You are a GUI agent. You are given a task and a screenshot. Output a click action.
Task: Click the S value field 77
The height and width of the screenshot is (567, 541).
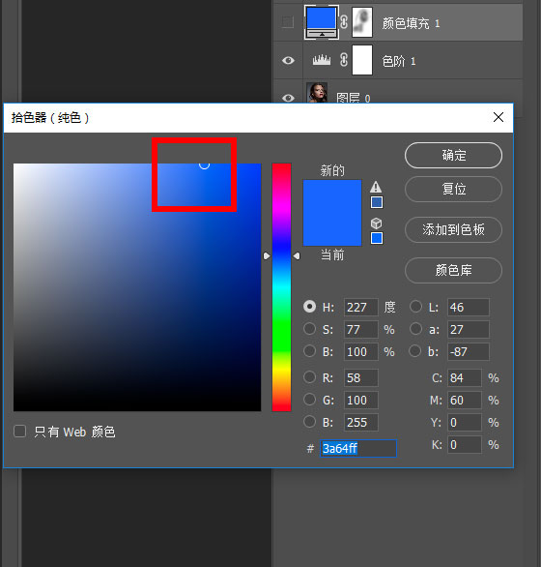[360, 329]
